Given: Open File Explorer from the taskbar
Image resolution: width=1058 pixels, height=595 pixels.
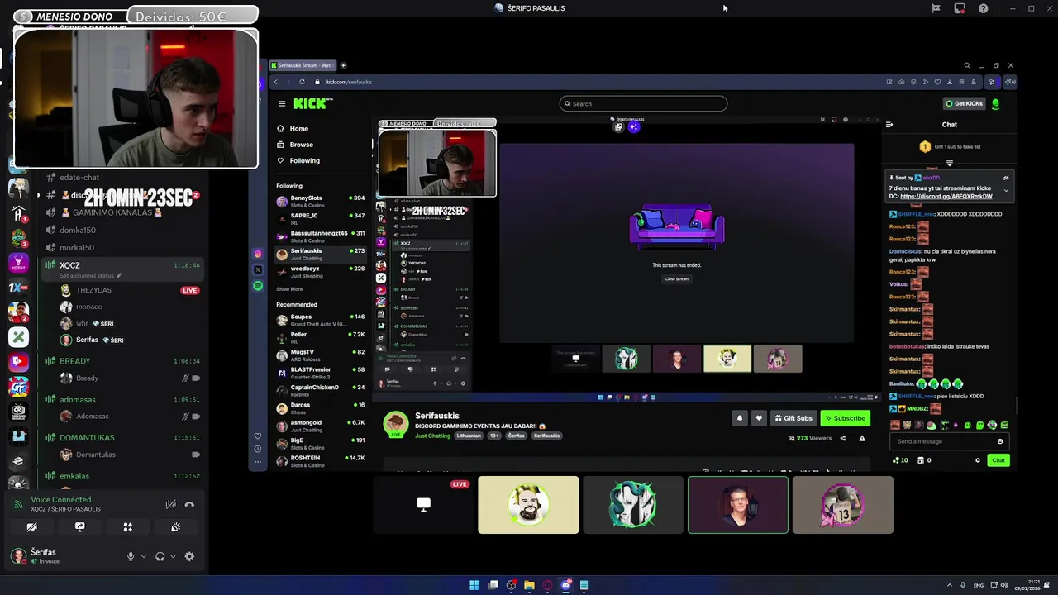Looking at the screenshot, I should (x=529, y=585).
